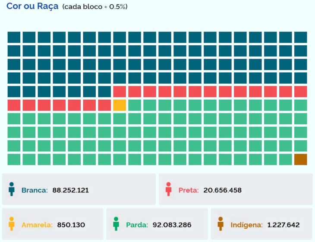This screenshot has height=242, width=315.
Task: Select the single yellow block in the grid
Action: pyautogui.click(x=120, y=105)
